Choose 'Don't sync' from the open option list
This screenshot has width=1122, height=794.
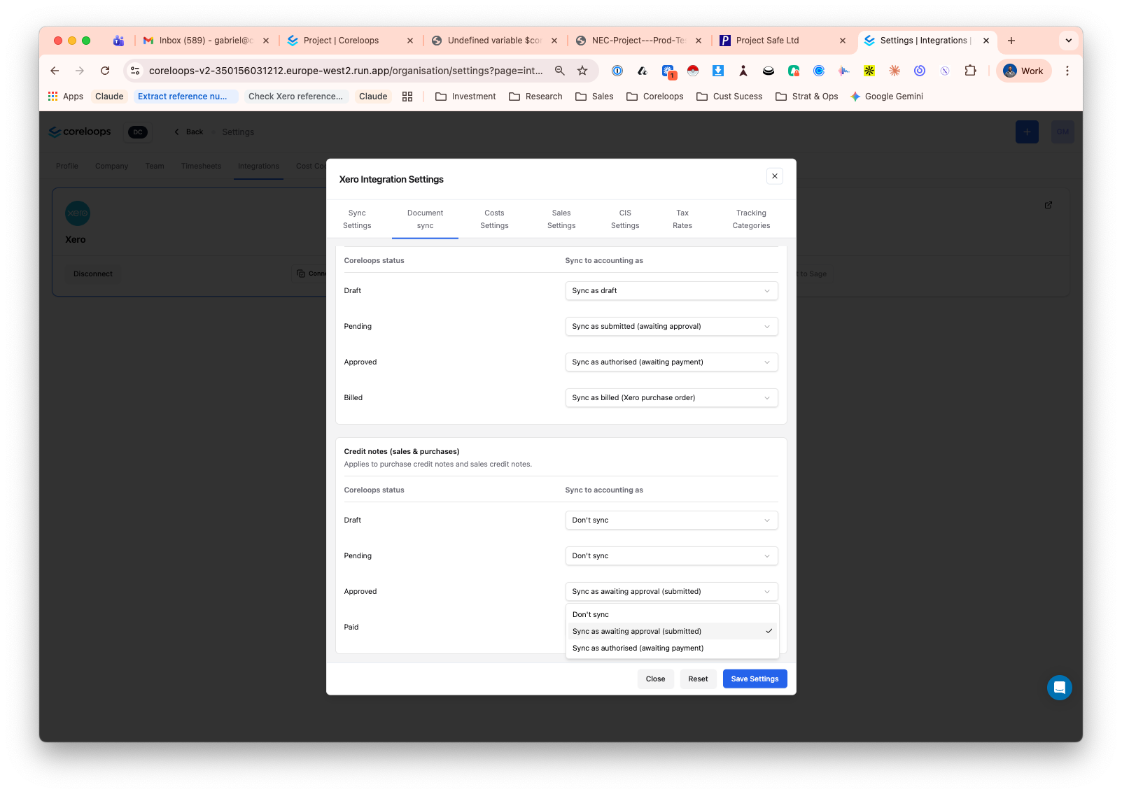(x=673, y=615)
